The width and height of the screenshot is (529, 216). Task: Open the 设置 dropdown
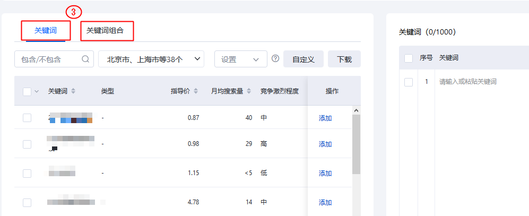241,59
